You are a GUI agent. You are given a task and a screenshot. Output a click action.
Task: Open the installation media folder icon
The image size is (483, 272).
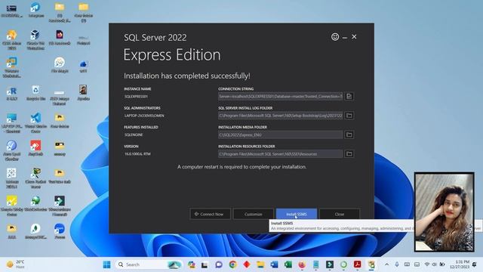pyautogui.click(x=349, y=134)
